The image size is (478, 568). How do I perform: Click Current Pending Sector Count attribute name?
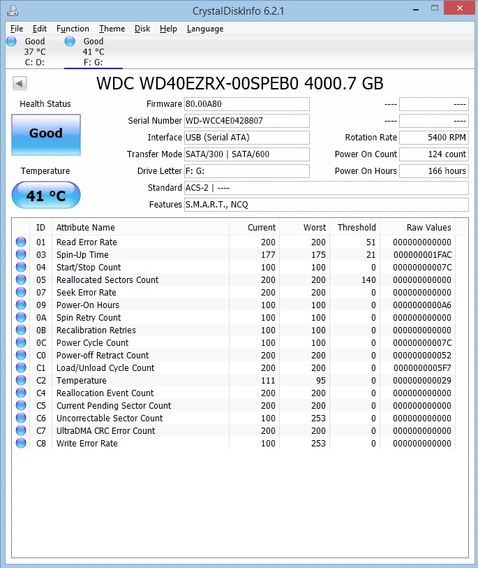click(114, 405)
